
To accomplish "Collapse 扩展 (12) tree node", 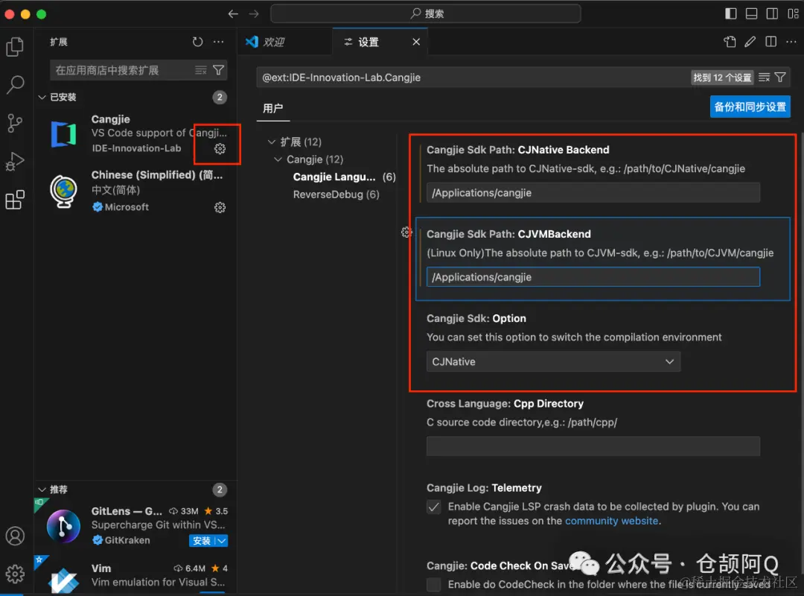I will 272,142.
